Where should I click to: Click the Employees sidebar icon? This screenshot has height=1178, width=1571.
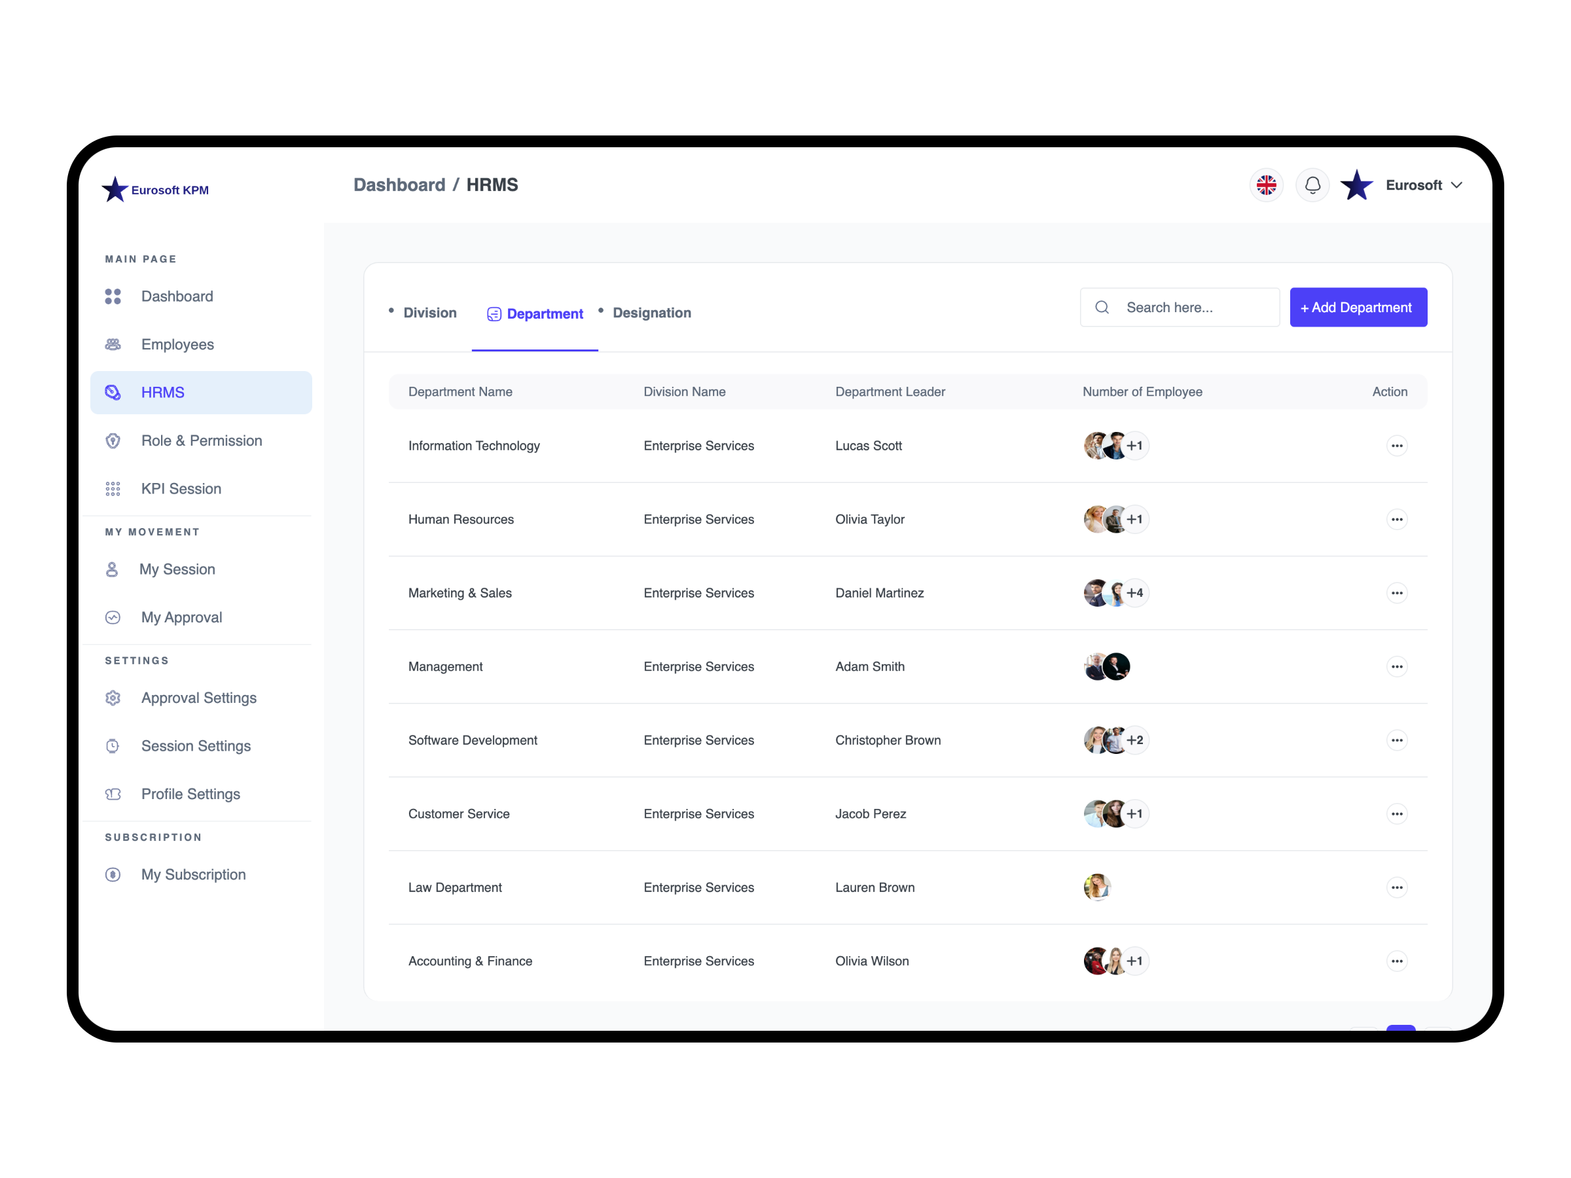tap(113, 344)
